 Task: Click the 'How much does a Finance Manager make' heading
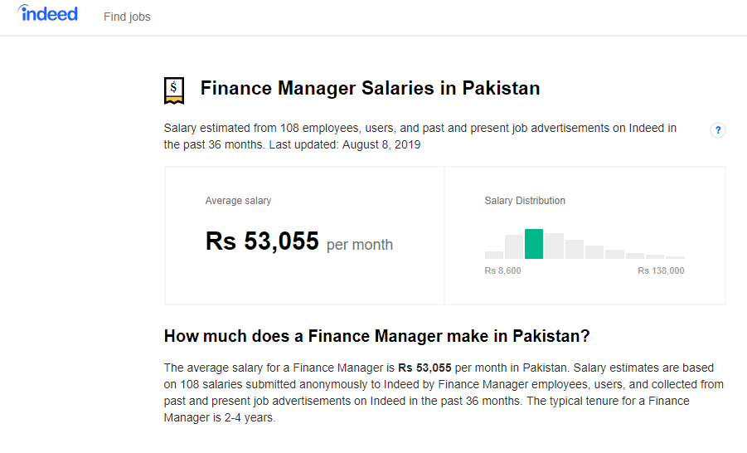coord(376,336)
